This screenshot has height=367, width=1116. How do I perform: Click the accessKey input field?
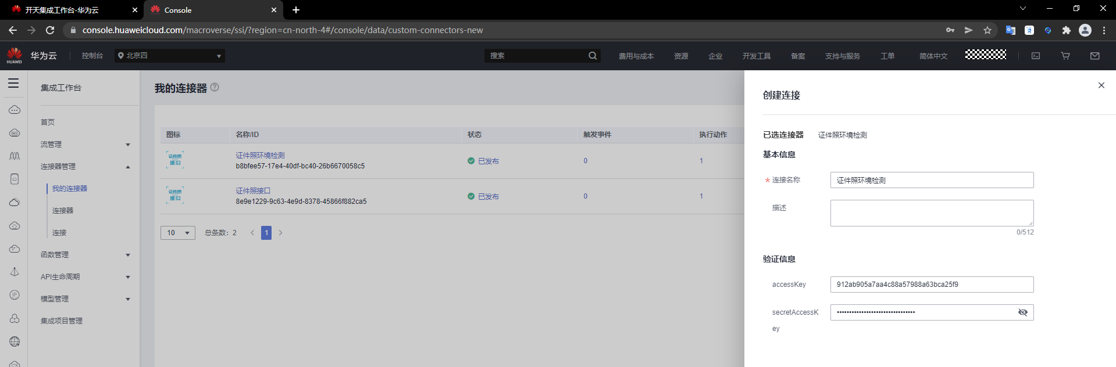[x=932, y=285]
